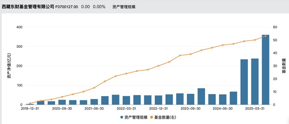Image resolution: width=289 pixels, height=124 pixels.
Task: Click the bar above 2025-03-31
Action: [x=255, y=82]
